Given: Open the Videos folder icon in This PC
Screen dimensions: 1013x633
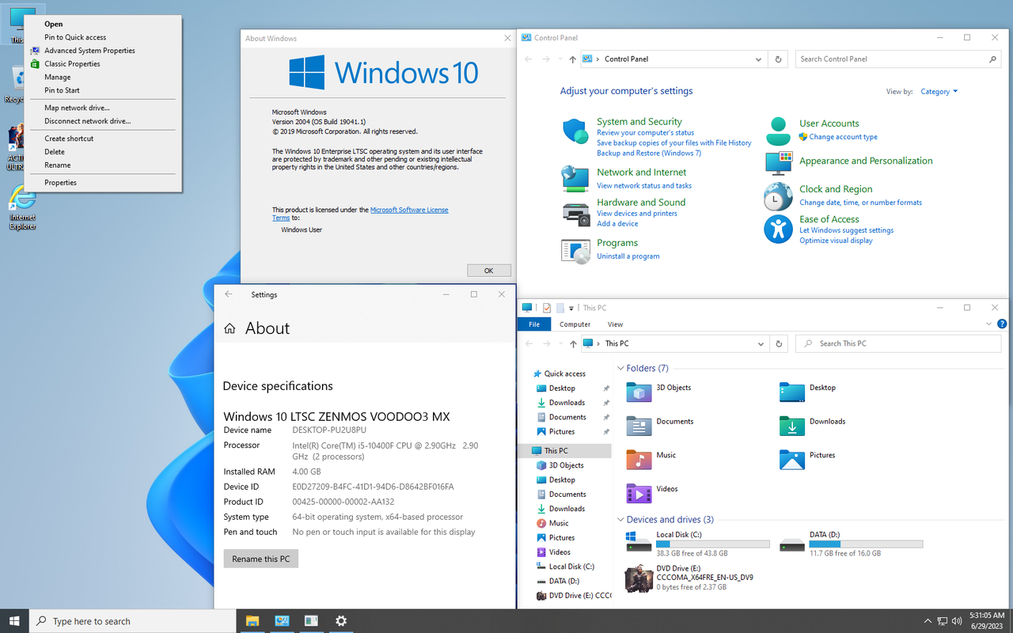Looking at the screenshot, I should [639, 493].
